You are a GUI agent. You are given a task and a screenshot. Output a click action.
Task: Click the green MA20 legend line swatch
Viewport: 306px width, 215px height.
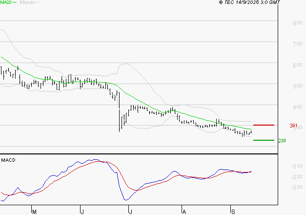pyautogui.click(x=15, y=2)
